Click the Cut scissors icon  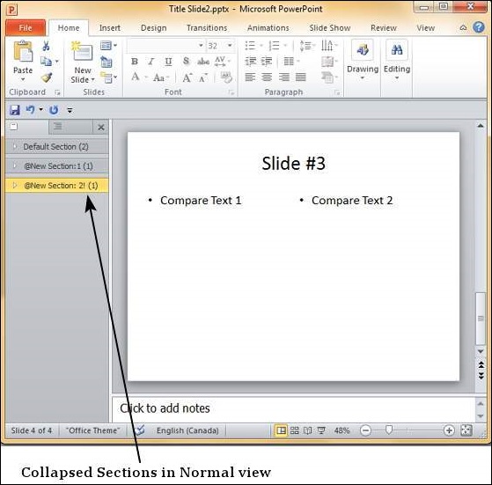click(x=46, y=46)
